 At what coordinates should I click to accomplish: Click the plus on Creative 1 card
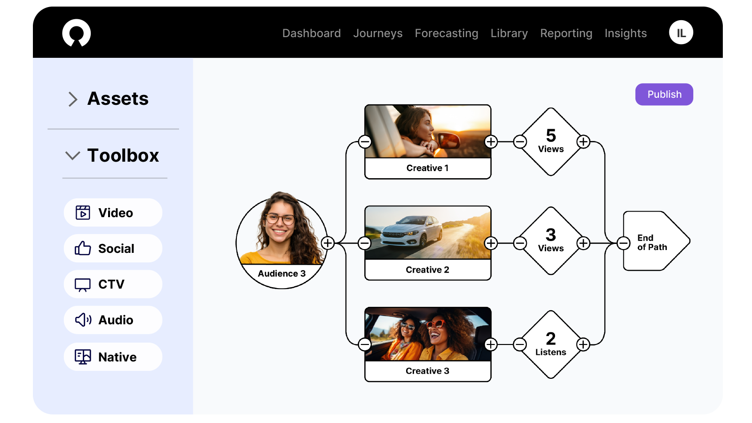491,141
